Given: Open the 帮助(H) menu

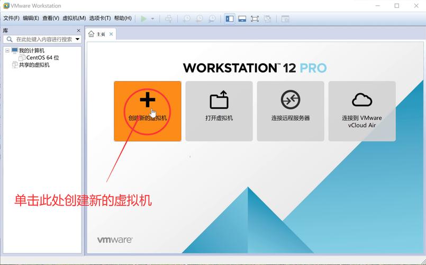Looking at the screenshot, I should (x=123, y=18).
